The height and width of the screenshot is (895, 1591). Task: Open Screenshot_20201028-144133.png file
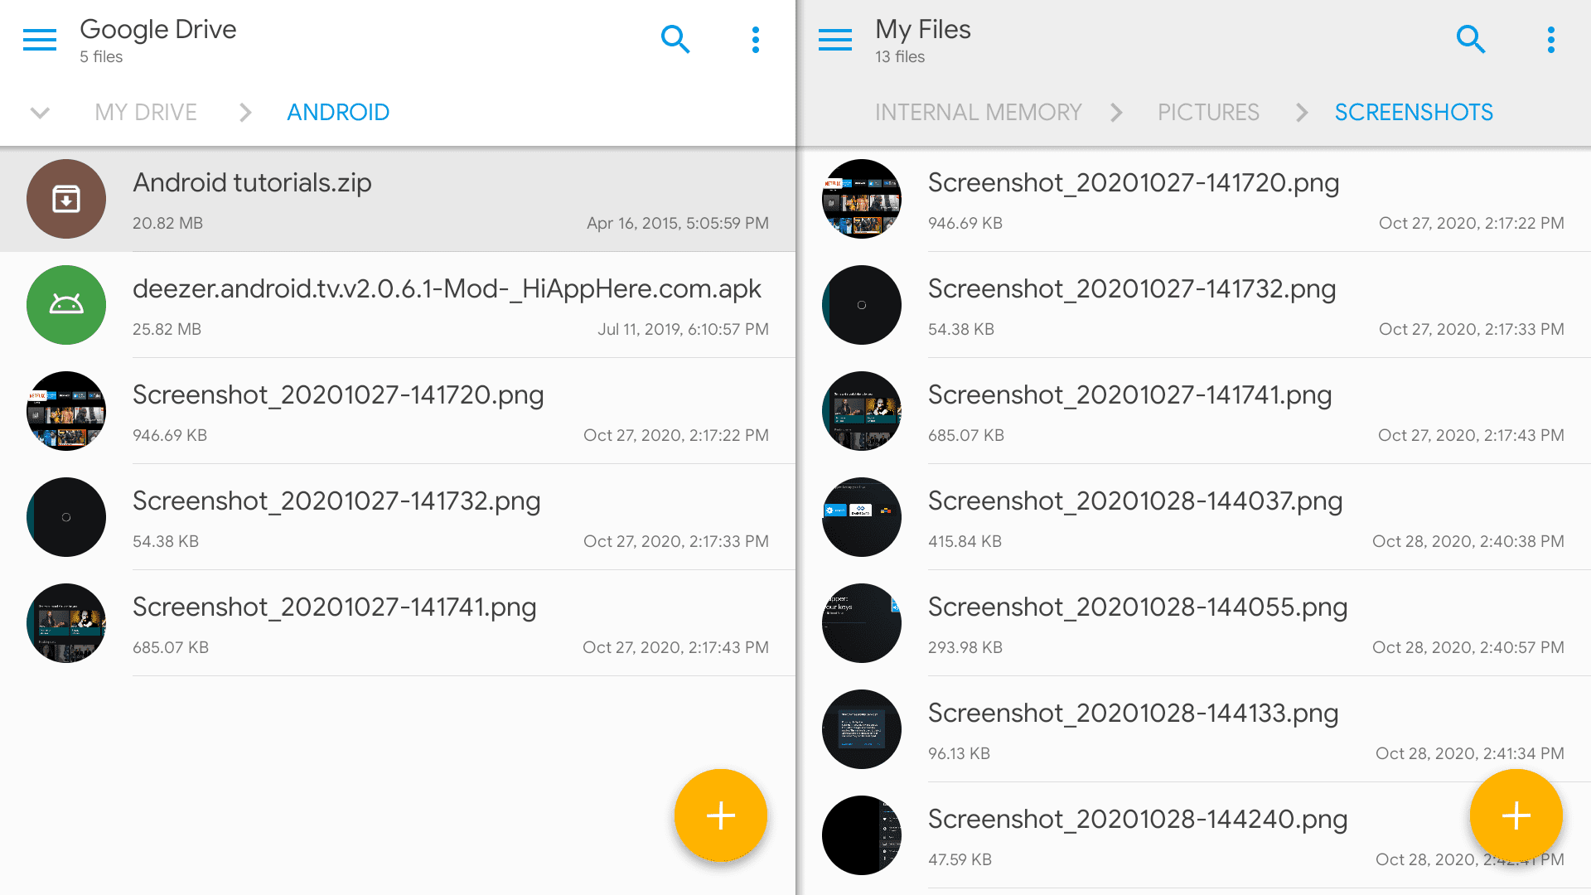pyautogui.click(x=1193, y=729)
